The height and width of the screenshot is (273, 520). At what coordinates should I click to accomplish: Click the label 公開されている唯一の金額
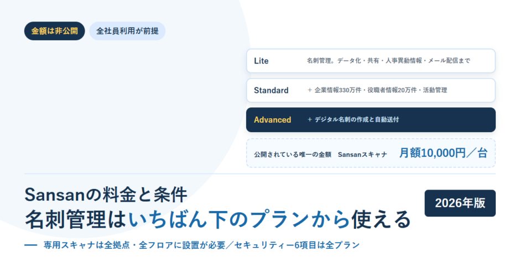pos(293,154)
